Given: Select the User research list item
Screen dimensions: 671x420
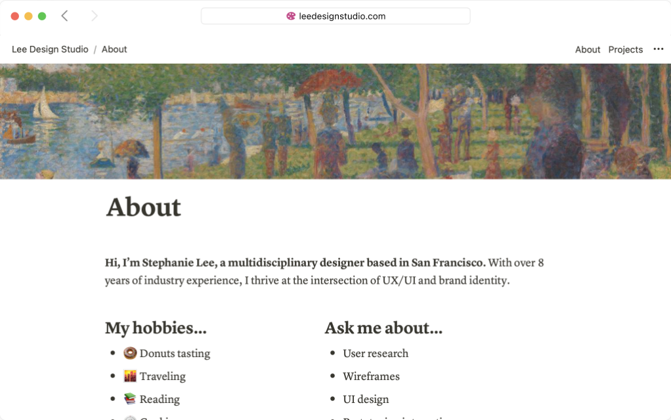Looking at the screenshot, I should coord(376,353).
